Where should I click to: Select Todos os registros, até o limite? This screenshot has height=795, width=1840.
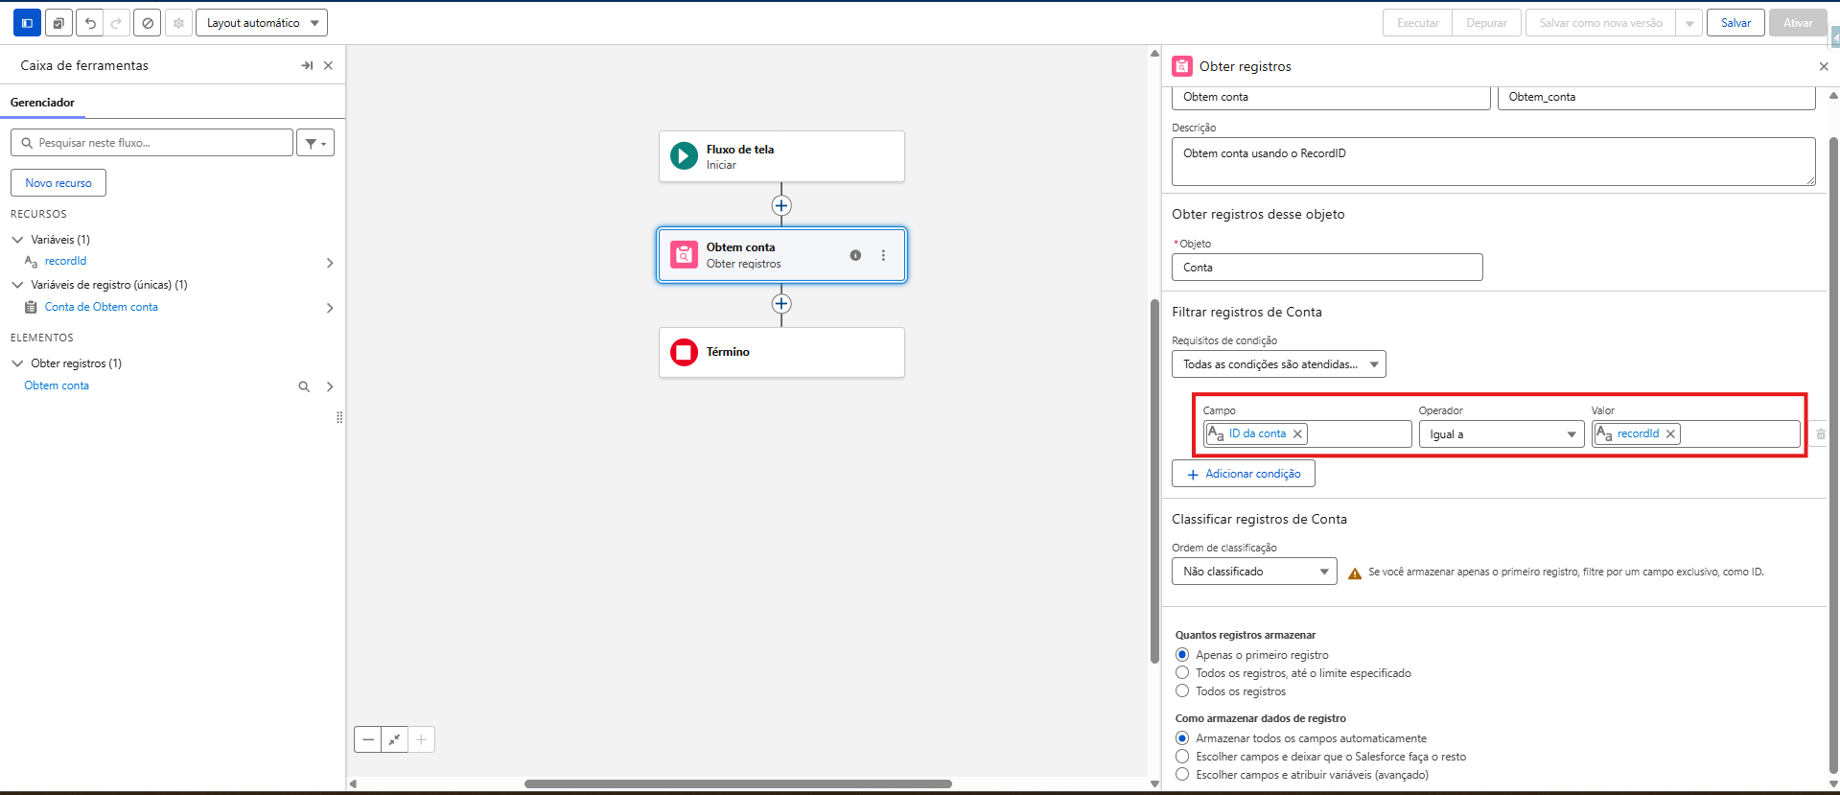pos(1182,673)
